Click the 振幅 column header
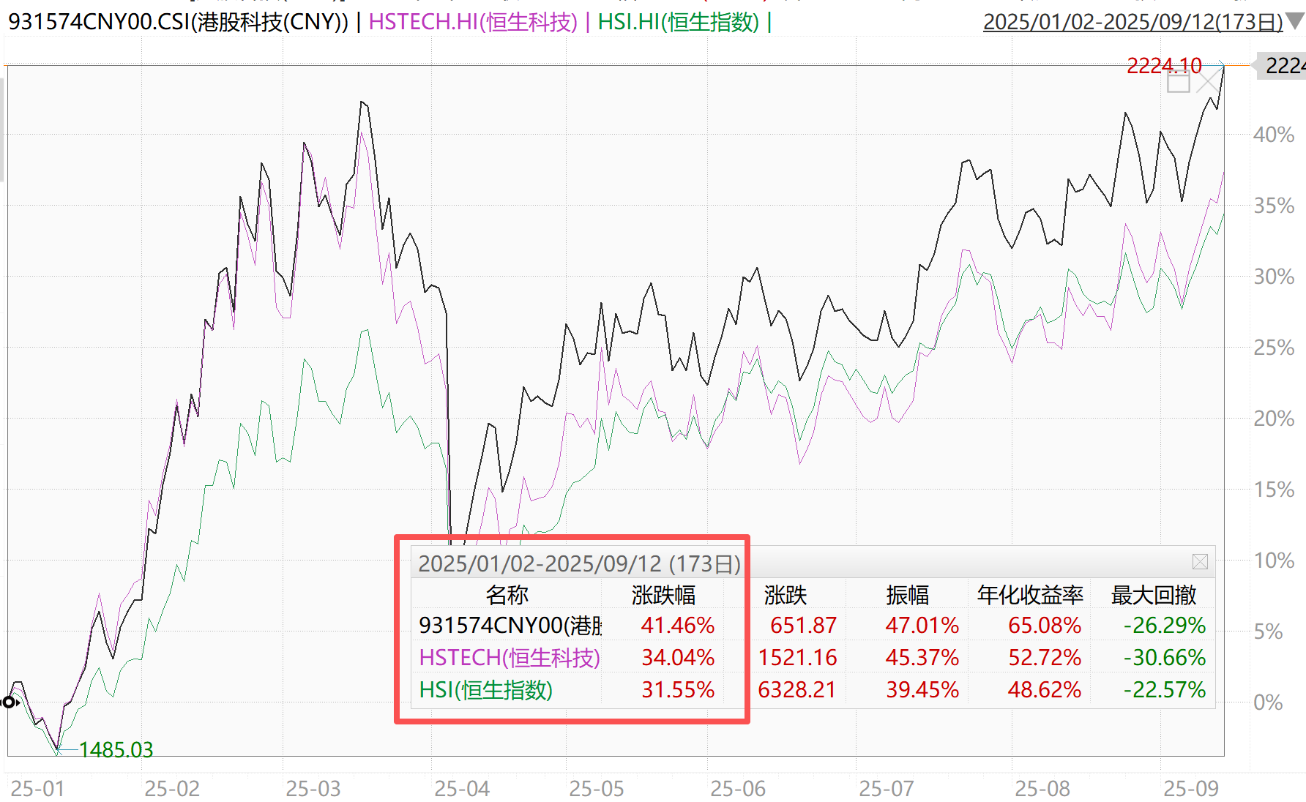Viewport: 1306px width, 802px height. tap(907, 595)
